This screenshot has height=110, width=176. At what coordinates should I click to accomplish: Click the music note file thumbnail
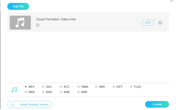click(20, 23)
